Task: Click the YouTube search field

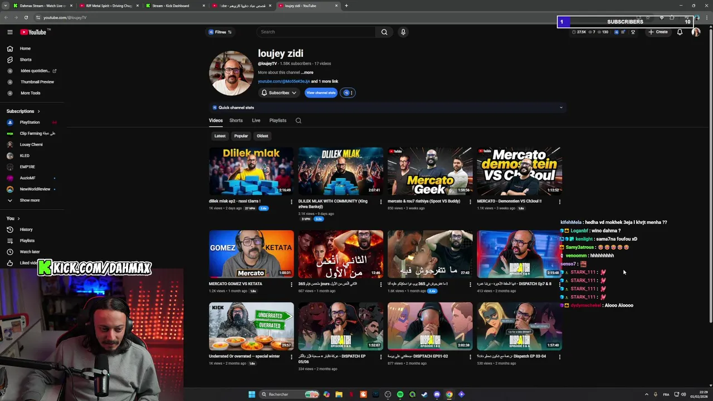Action: [318, 32]
